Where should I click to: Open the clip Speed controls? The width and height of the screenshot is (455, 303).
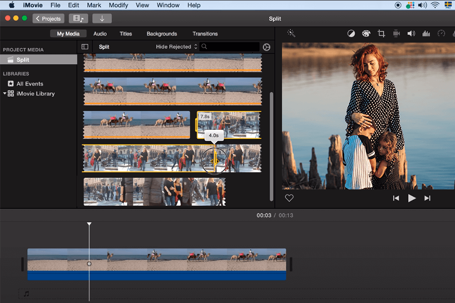coord(441,33)
